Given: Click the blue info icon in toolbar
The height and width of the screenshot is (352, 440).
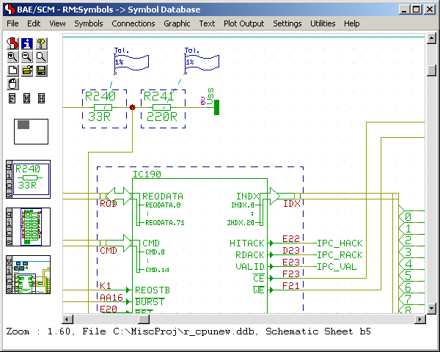Looking at the screenshot, I should coord(26,43).
